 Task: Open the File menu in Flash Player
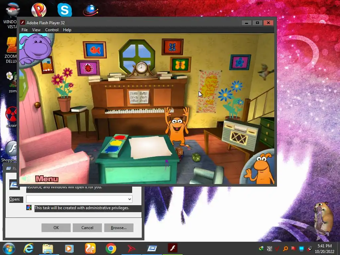[25, 30]
